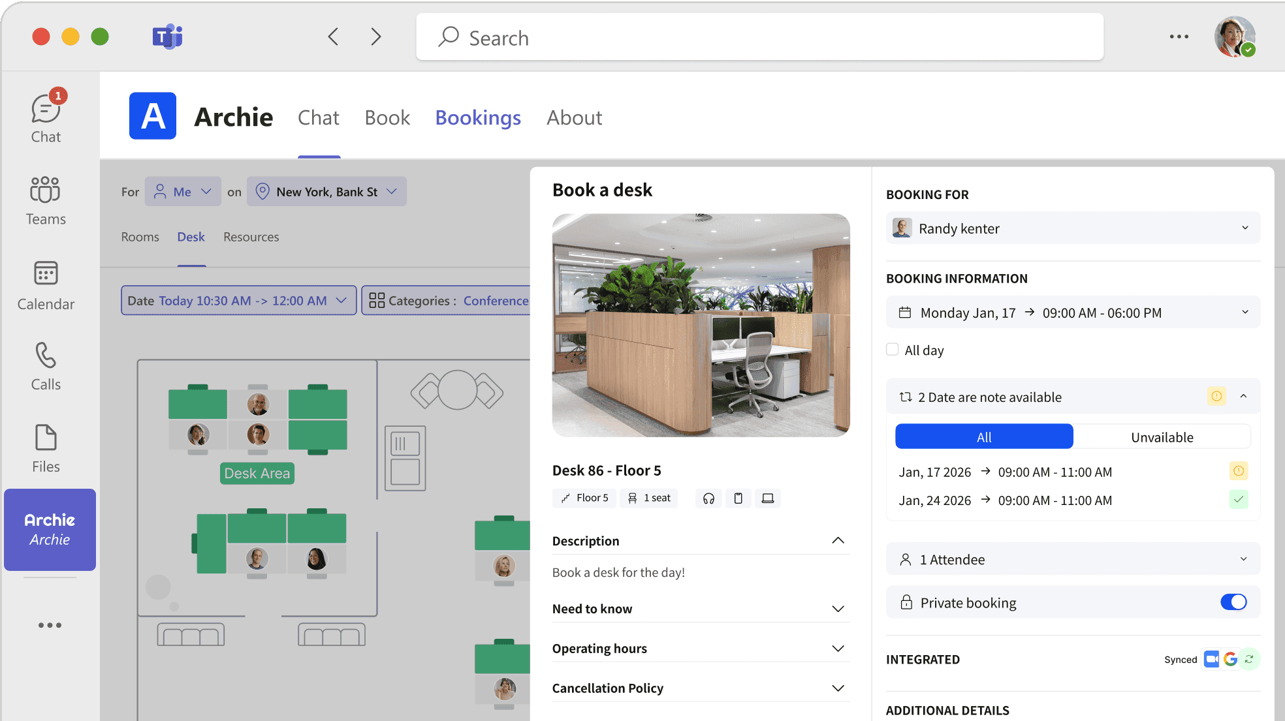Check the All day checkbox

(893, 350)
